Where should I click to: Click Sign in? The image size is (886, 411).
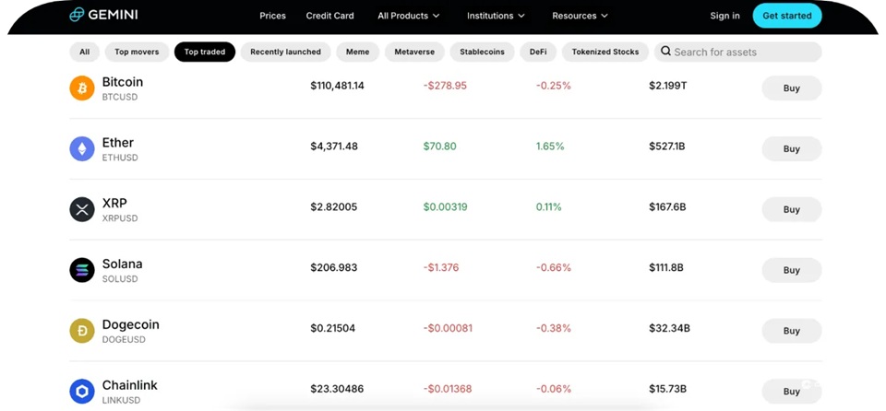click(x=725, y=16)
